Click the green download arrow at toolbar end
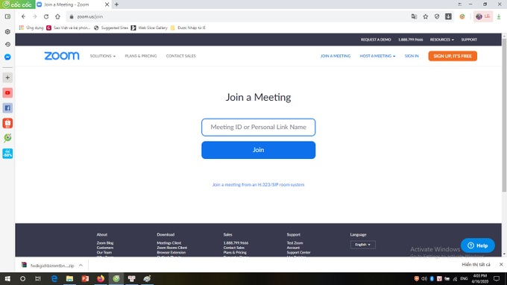Screen dimensions: 507x285 499,16
